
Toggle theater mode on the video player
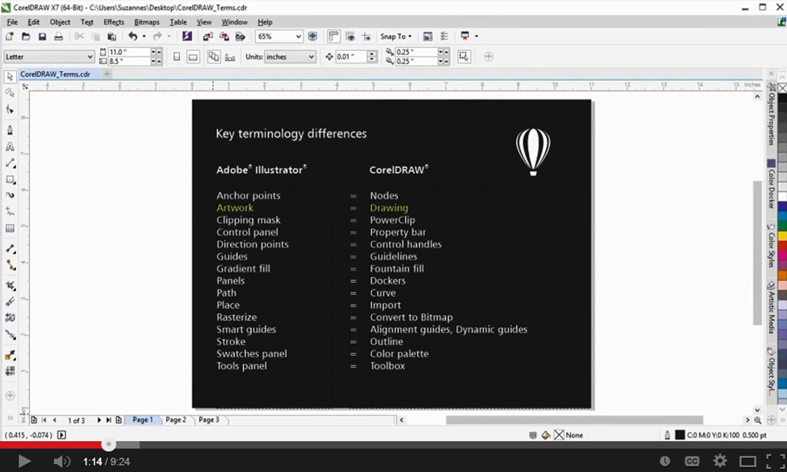(x=747, y=461)
